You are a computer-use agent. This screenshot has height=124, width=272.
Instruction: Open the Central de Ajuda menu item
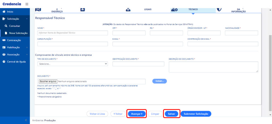[x=15, y=62]
